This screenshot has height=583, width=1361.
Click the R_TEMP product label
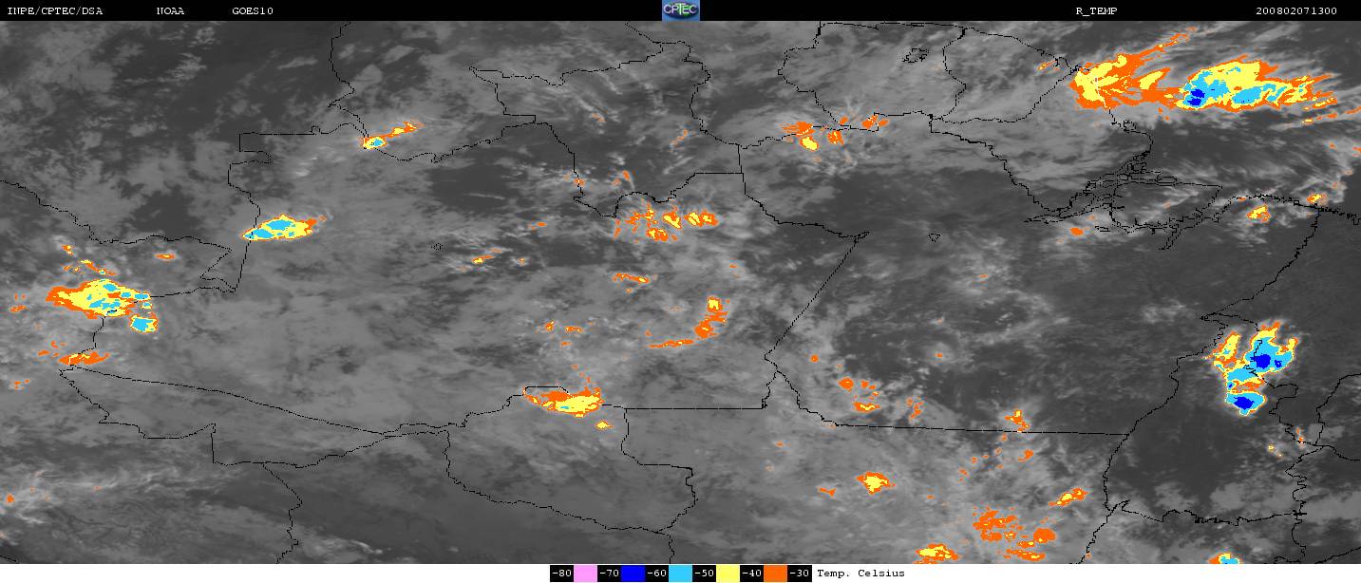pyautogui.click(x=1095, y=10)
